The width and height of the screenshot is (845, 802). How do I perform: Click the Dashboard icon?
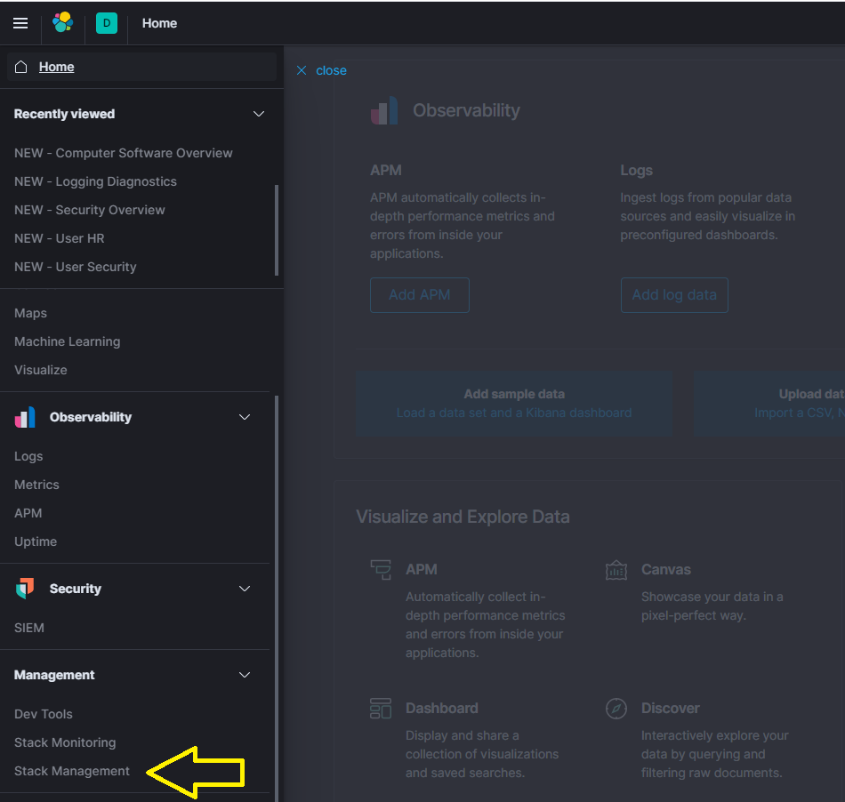click(381, 709)
